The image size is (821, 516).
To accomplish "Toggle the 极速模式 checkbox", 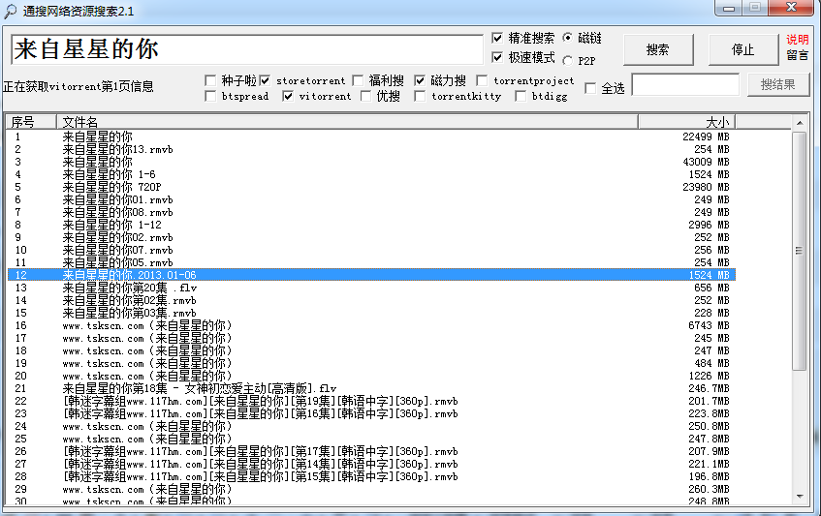I will pyautogui.click(x=497, y=57).
